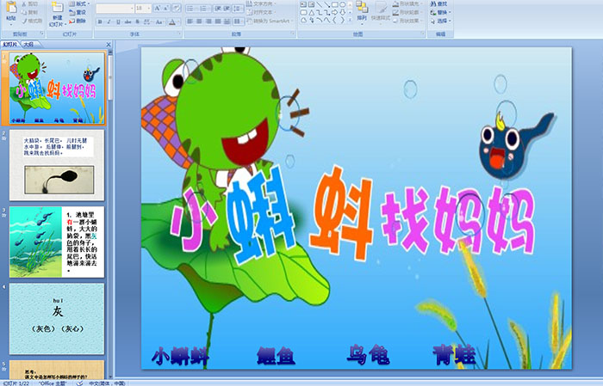Select the straight Line shape
Screen dimensions: 603x386
[x=320, y=4]
